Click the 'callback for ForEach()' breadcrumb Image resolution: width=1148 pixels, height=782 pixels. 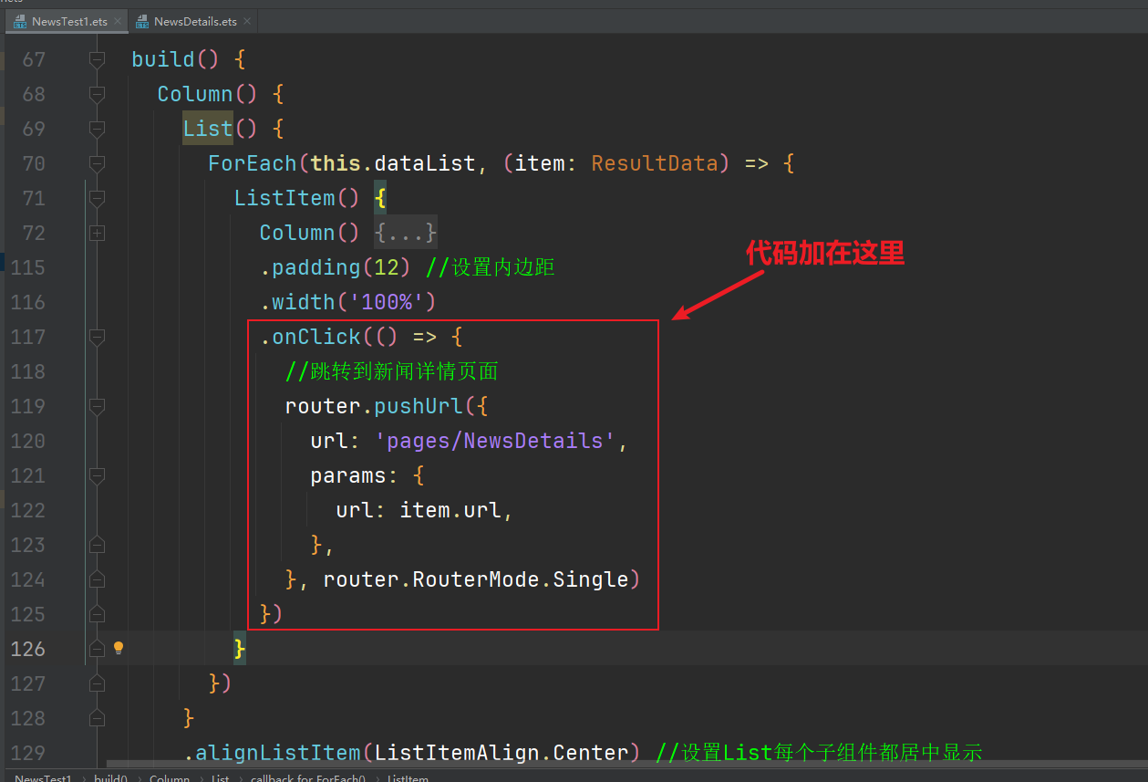(x=307, y=777)
